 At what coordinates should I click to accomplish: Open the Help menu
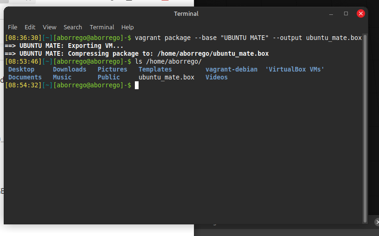pyautogui.click(x=127, y=27)
